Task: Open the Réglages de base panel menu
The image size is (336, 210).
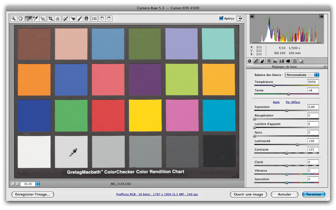Action: [x=325, y=67]
